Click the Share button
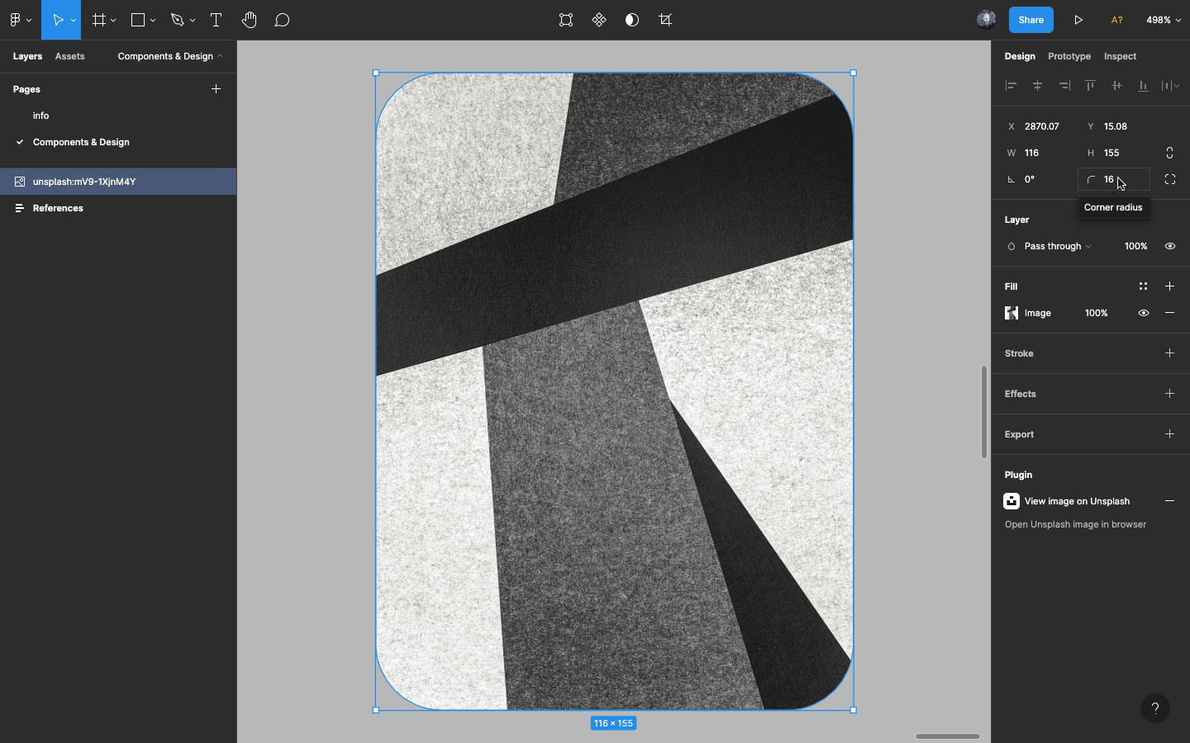Image resolution: width=1190 pixels, height=743 pixels. pyautogui.click(x=1031, y=20)
